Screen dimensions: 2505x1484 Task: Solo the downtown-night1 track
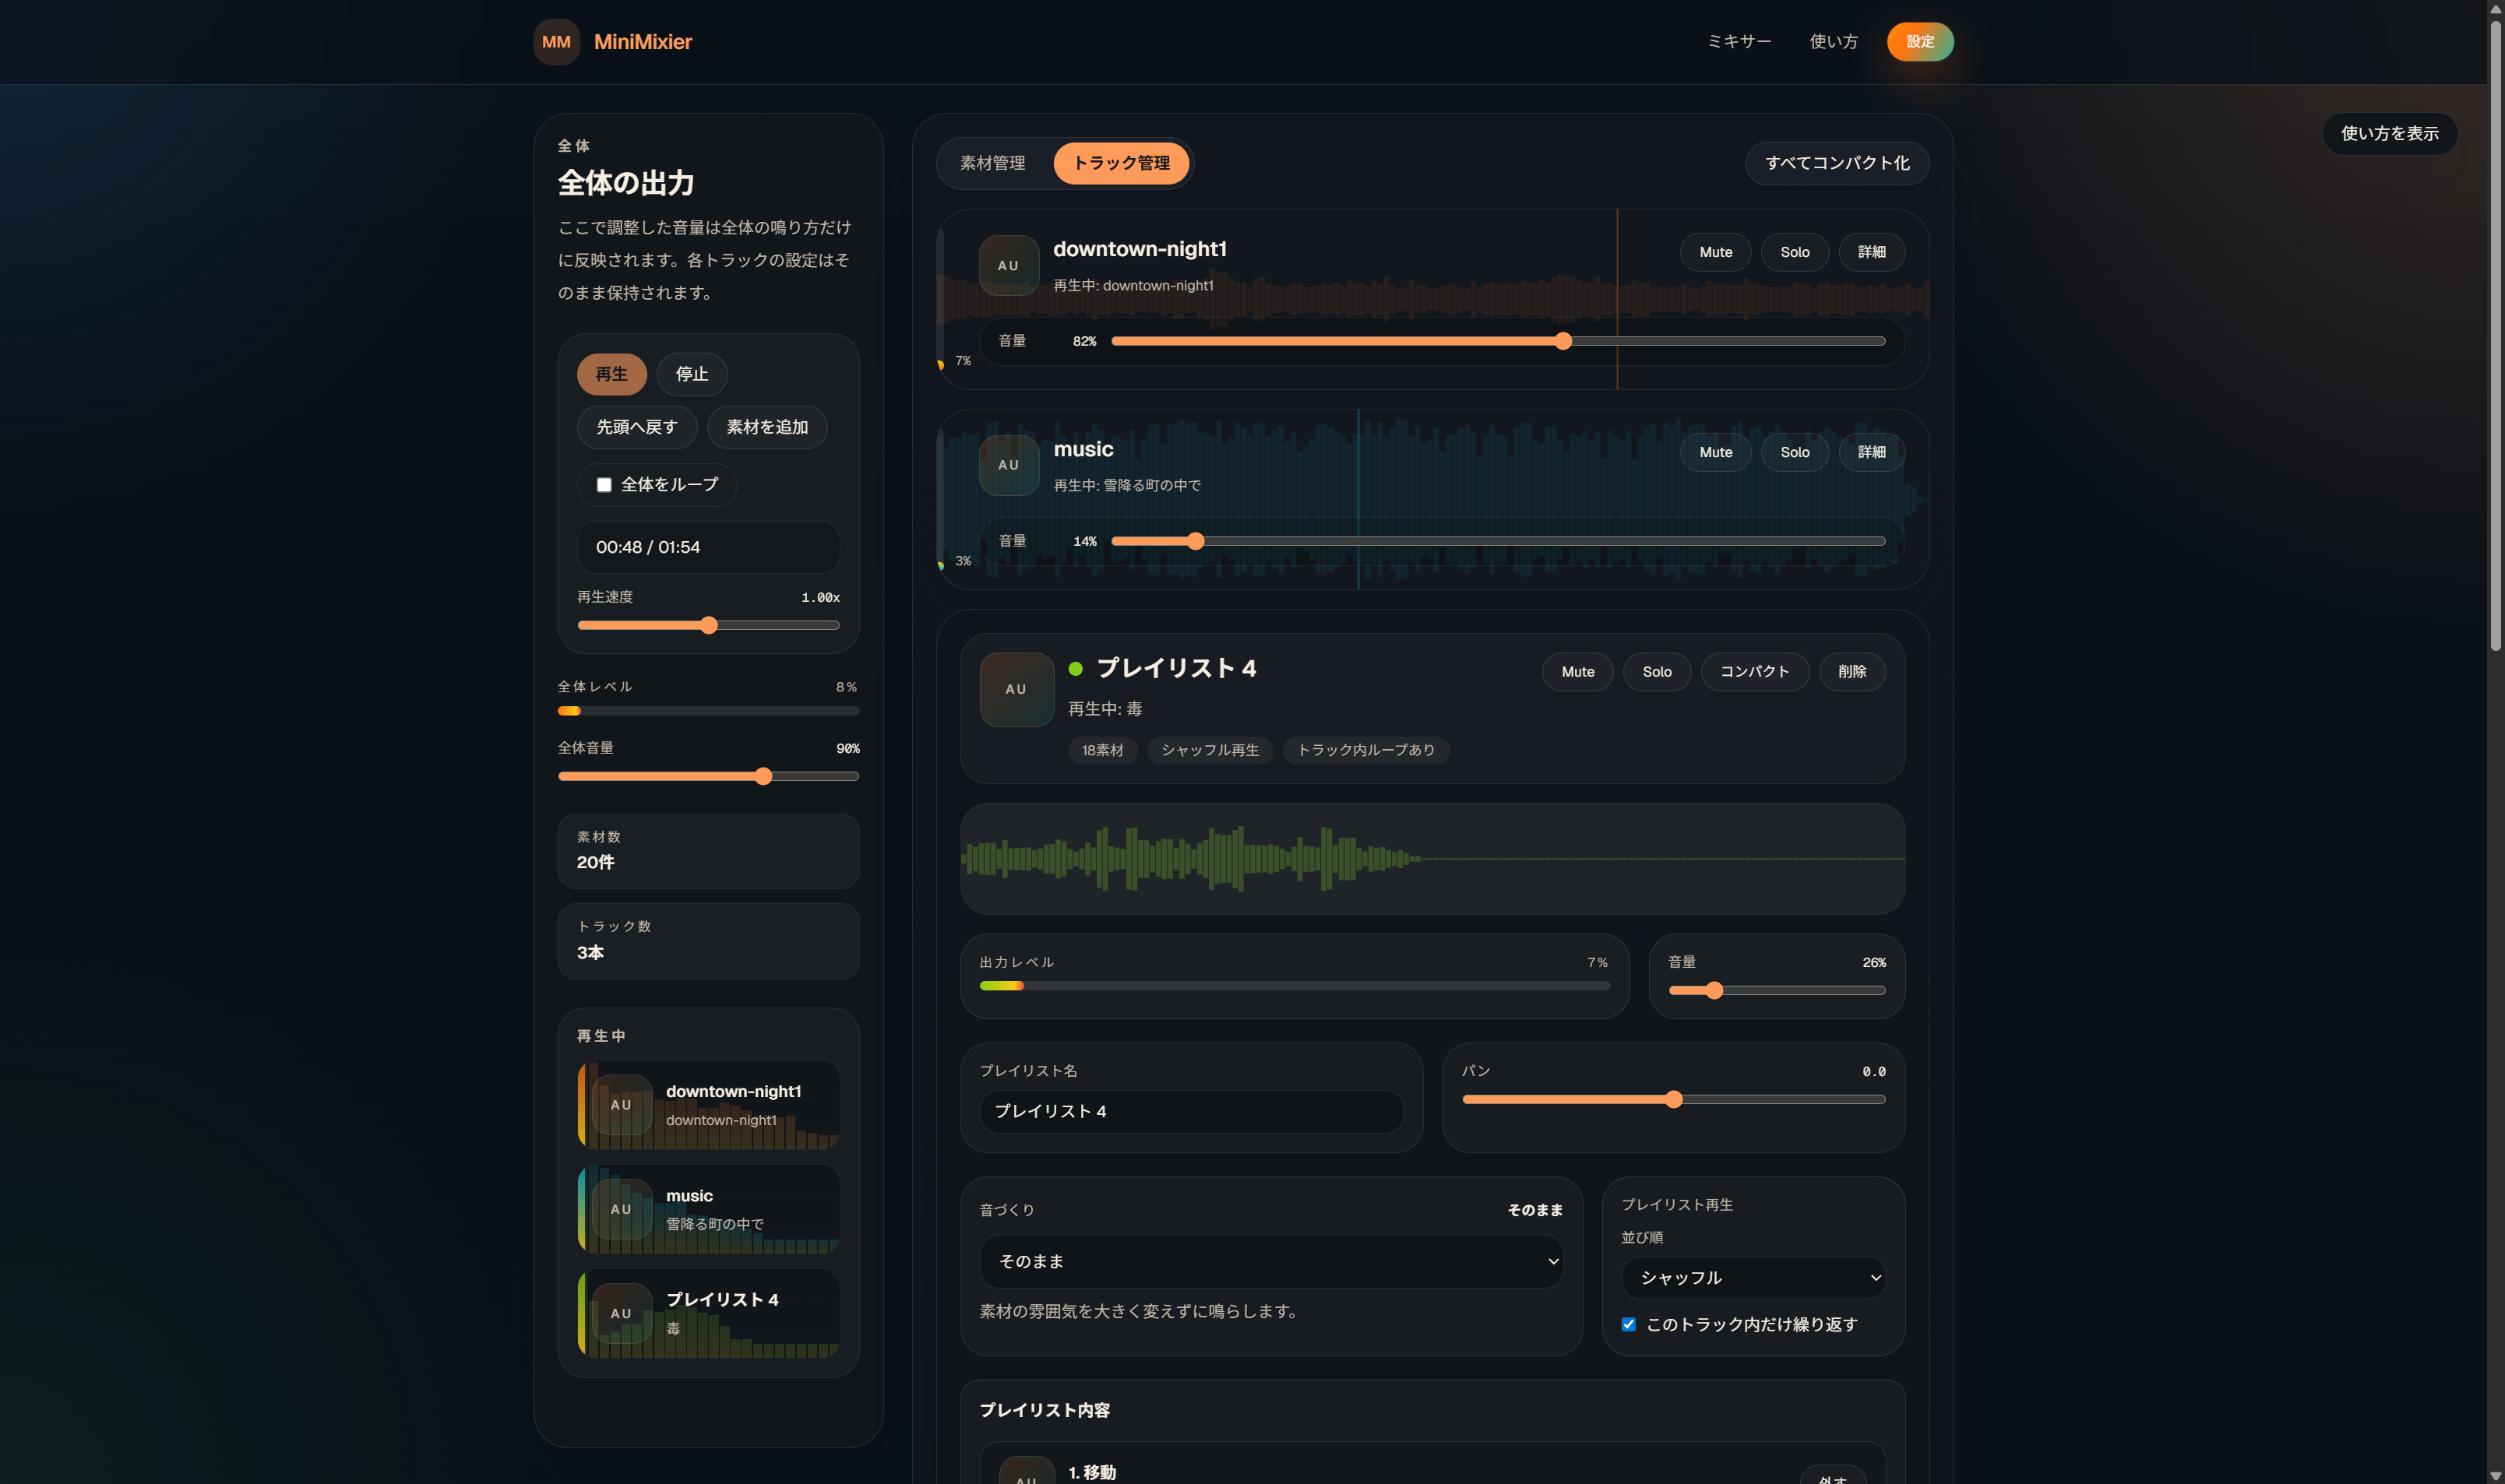click(1794, 252)
